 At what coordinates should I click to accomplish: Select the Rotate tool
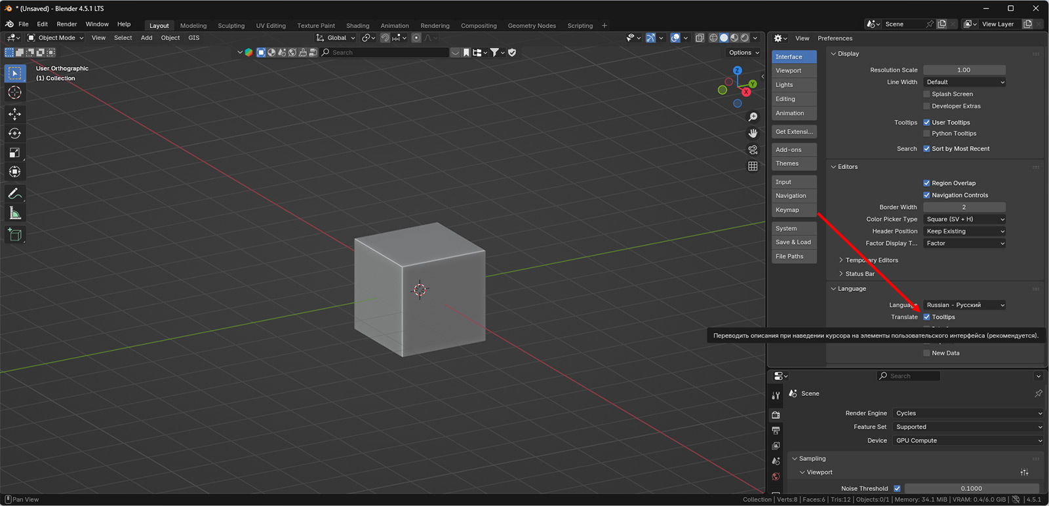pos(14,134)
